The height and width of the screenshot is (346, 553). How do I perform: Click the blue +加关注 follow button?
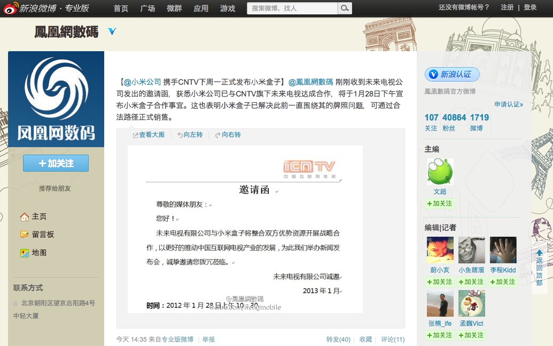(x=56, y=163)
